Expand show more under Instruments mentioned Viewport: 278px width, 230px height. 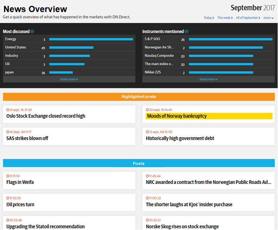point(209,79)
